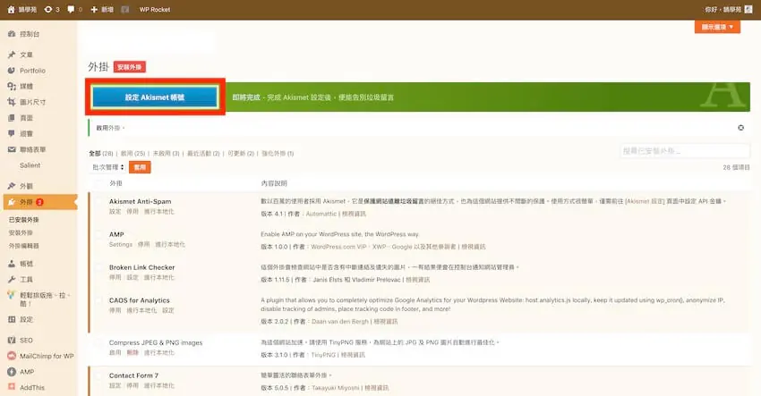The width and height of the screenshot is (761, 396).
Task: Click red 刪除 delete under Compress JPEG & PNG
Action: coord(133,352)
